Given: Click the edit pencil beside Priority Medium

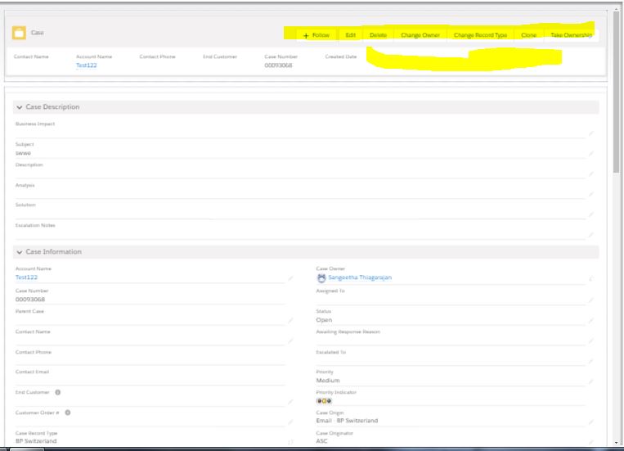Looking at the screenshot, I should pos(590,382).
